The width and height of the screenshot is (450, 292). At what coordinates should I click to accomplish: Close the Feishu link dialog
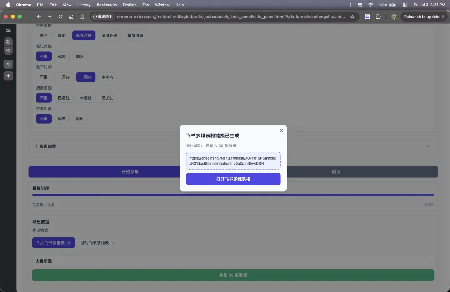tap(282, 130)
